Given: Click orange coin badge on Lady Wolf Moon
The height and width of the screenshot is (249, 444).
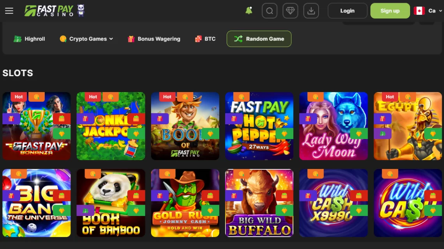Looking at the screenshot, I should tap(315, 97).
